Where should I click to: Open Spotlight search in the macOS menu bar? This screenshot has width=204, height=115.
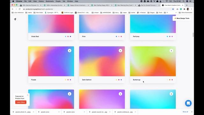184,1
